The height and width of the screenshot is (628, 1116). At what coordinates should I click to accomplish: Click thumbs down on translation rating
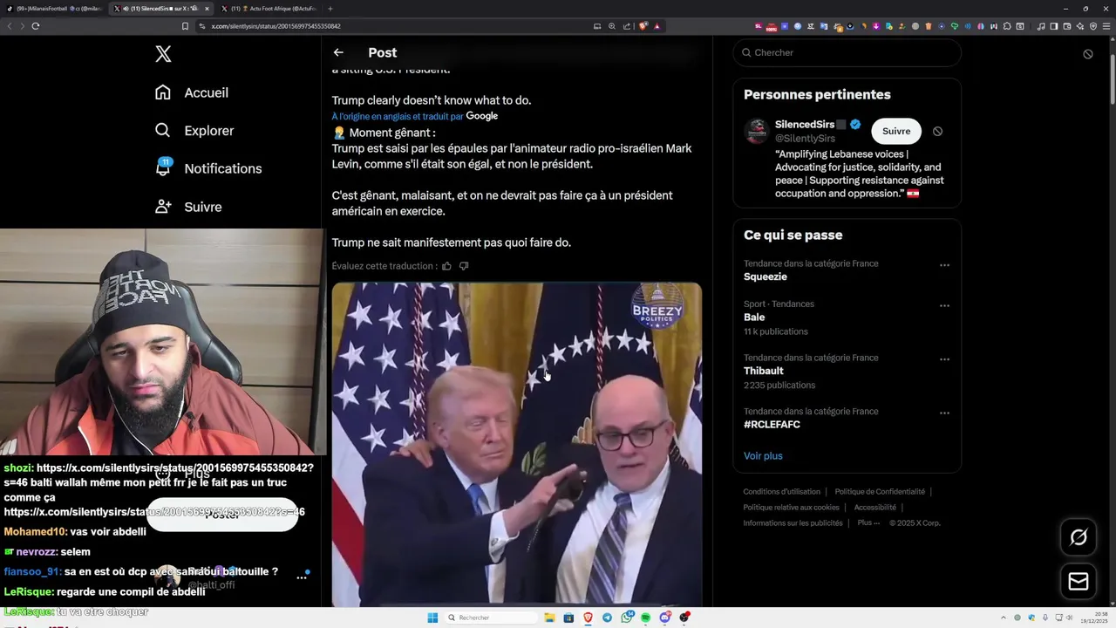point(464,266)
